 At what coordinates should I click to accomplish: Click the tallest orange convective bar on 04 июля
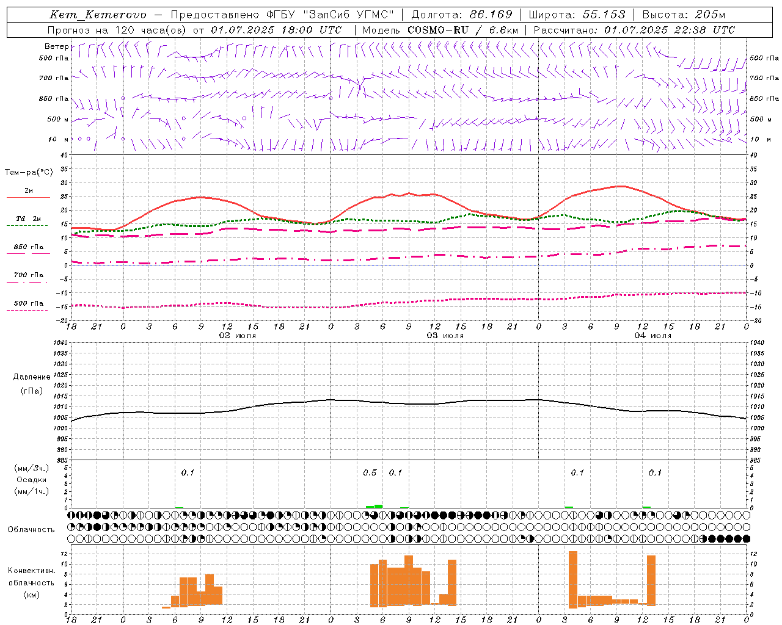point(573,579)
